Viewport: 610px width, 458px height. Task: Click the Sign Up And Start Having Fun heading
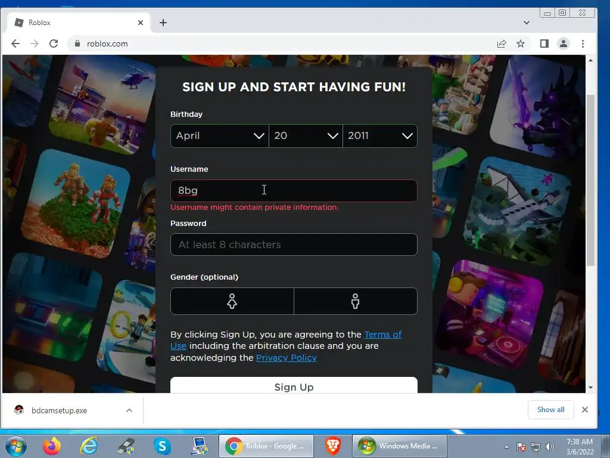coord(294,87)
